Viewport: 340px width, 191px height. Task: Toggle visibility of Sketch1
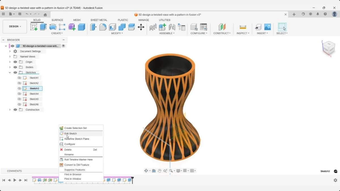point(20,78)
